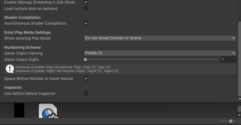
Task: Enable Load texture data on demand
Action: coord(86,8)
